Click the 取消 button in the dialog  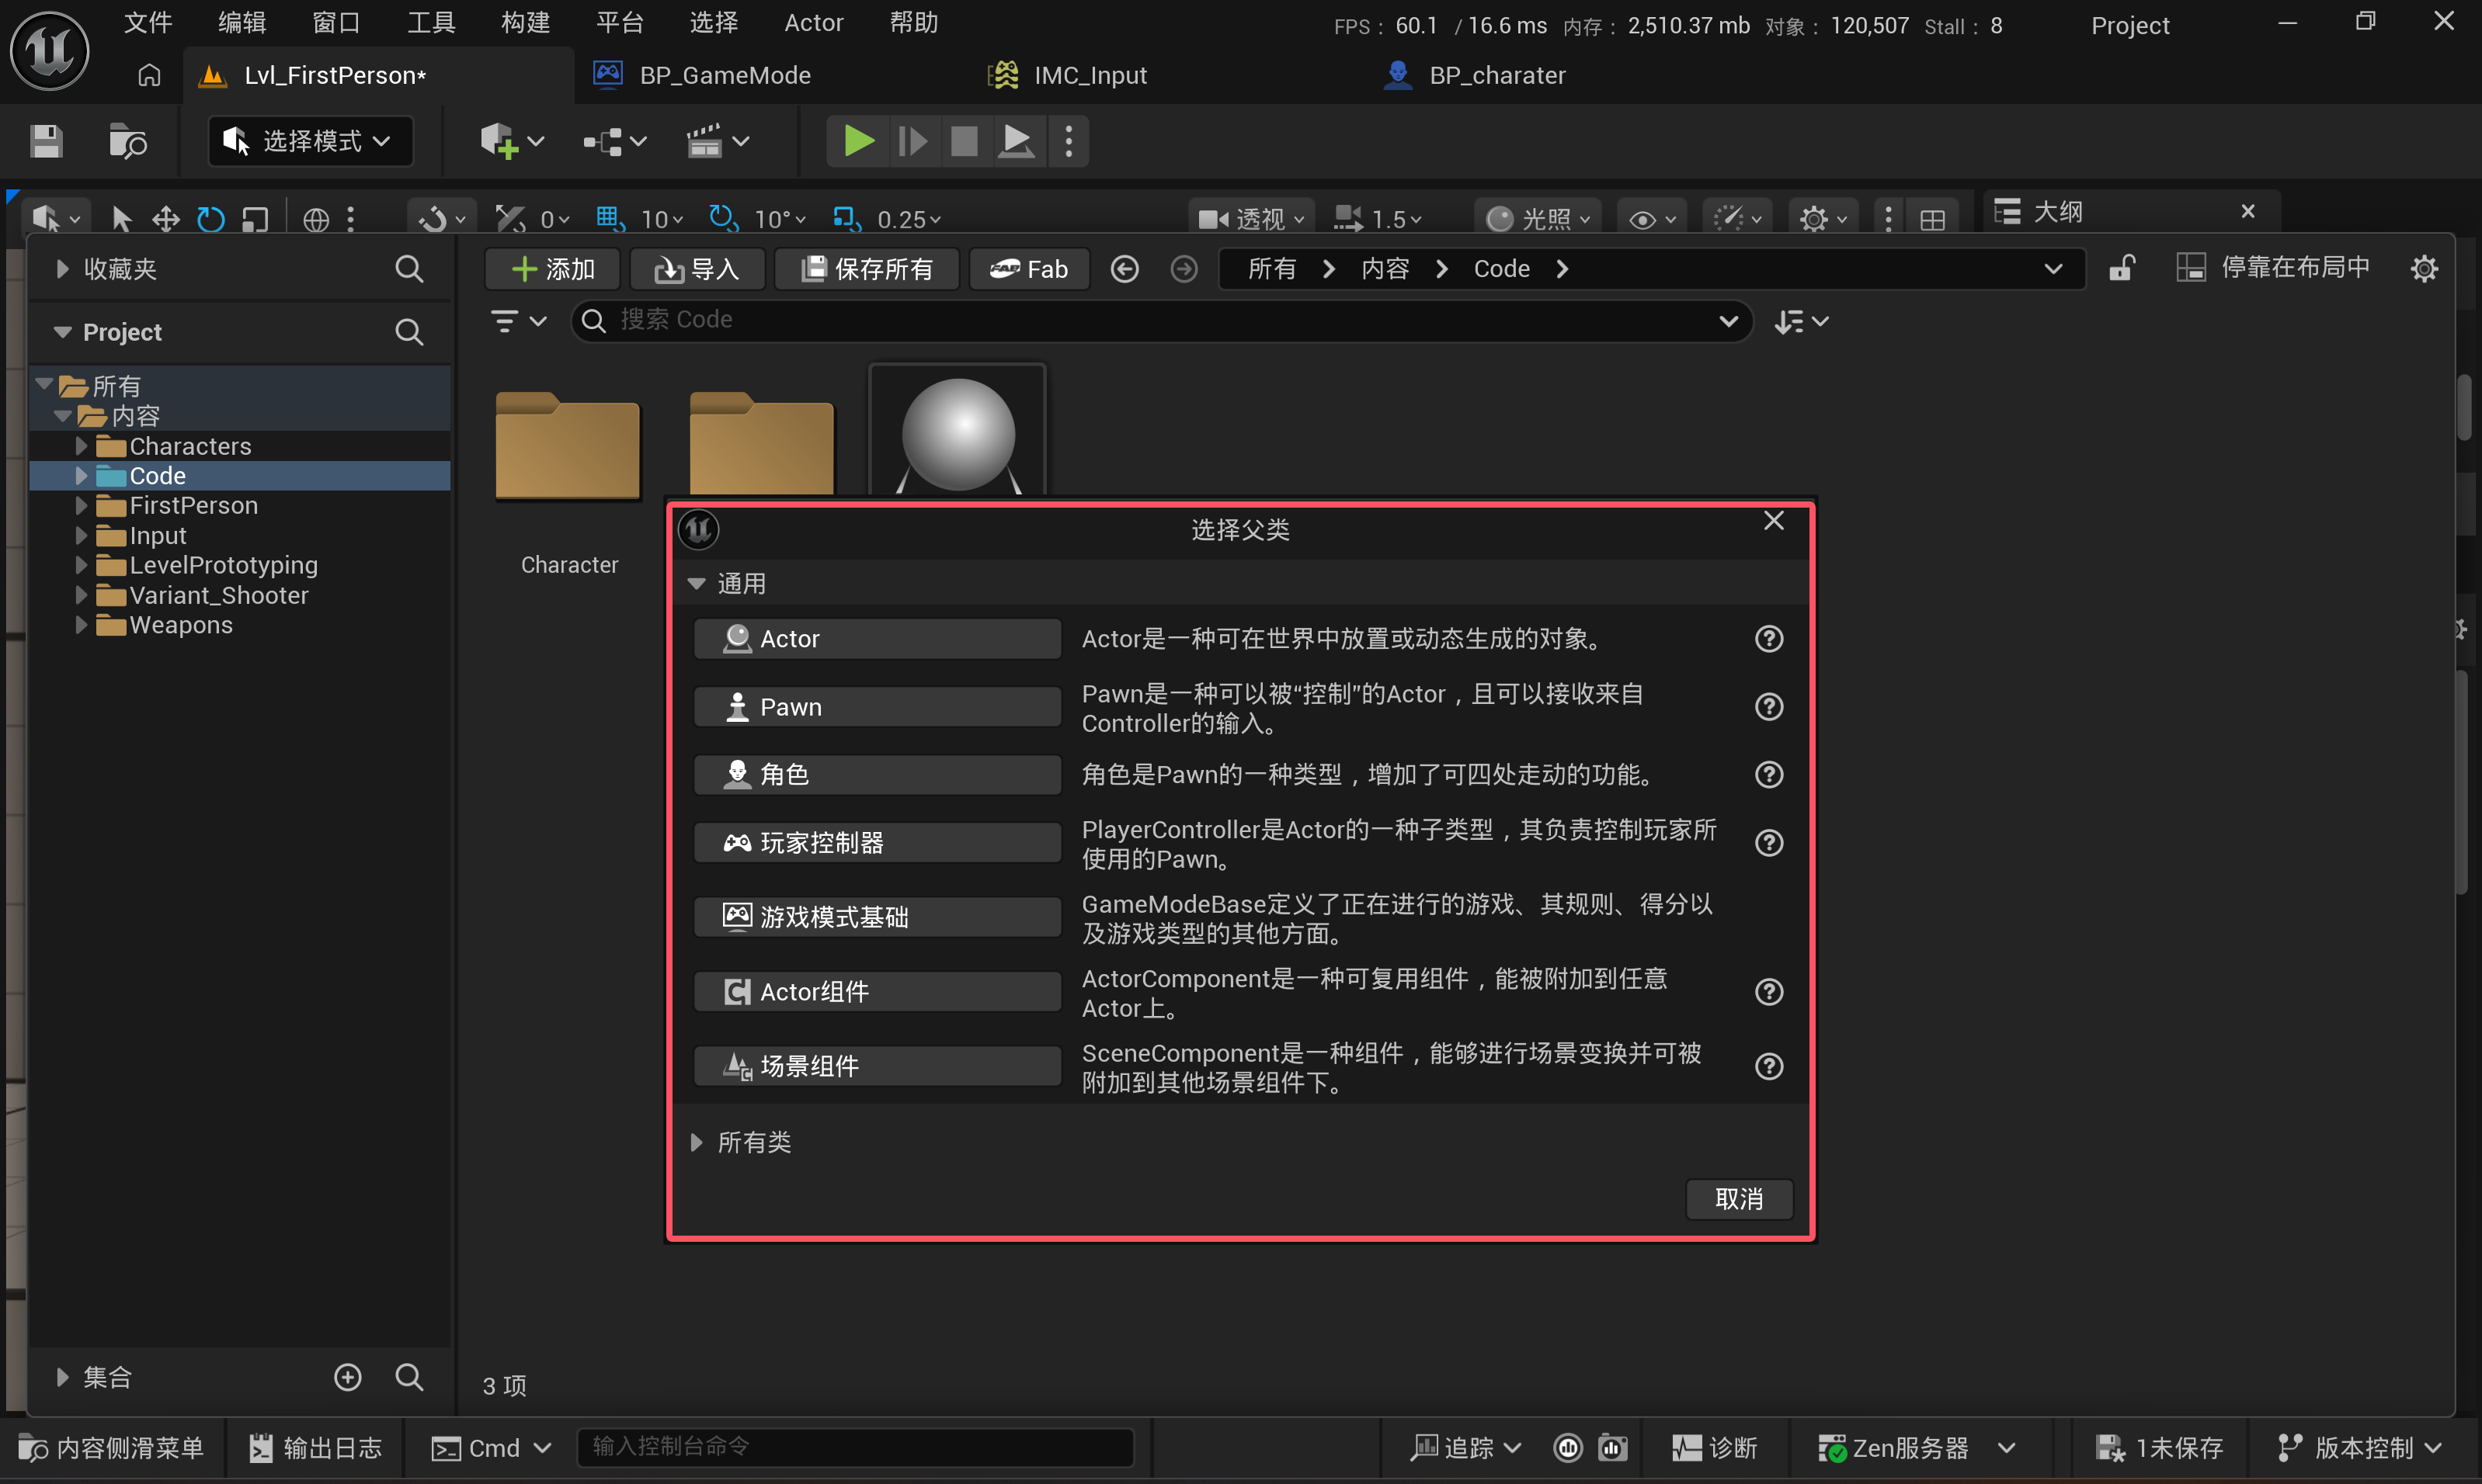click(1738, 1199)
